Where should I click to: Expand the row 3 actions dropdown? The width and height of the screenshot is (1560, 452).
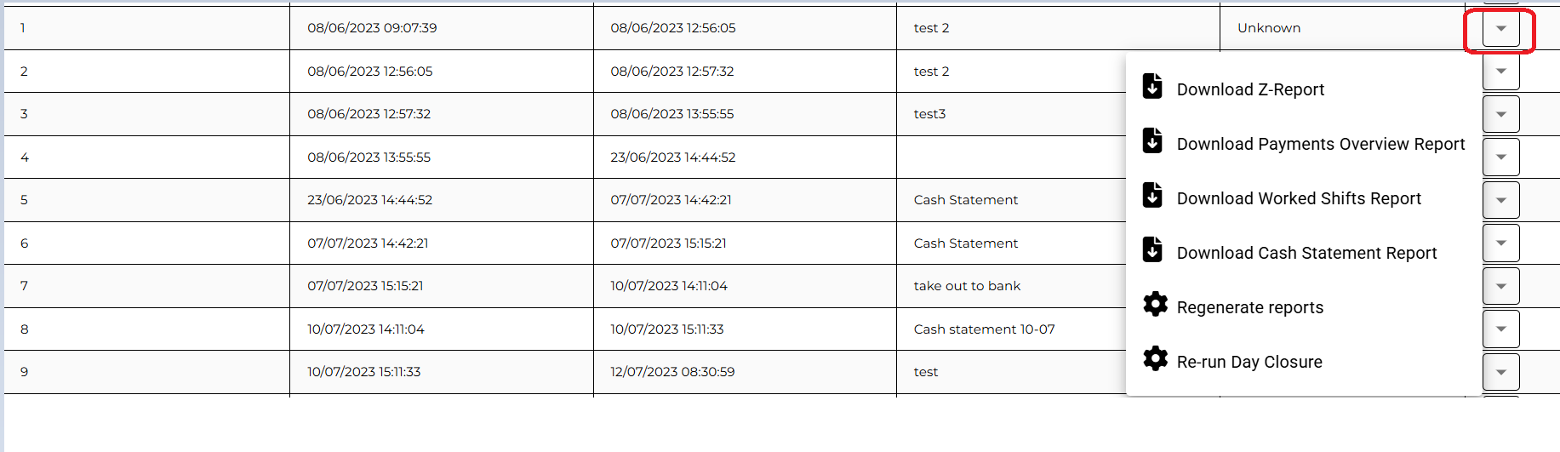coord(1500,114)
